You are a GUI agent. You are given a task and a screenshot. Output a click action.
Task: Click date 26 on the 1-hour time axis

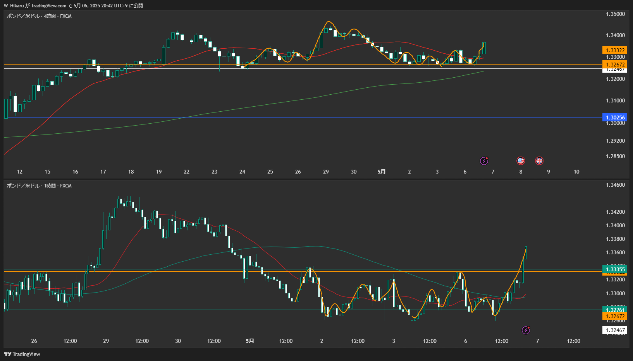[34, 341]
